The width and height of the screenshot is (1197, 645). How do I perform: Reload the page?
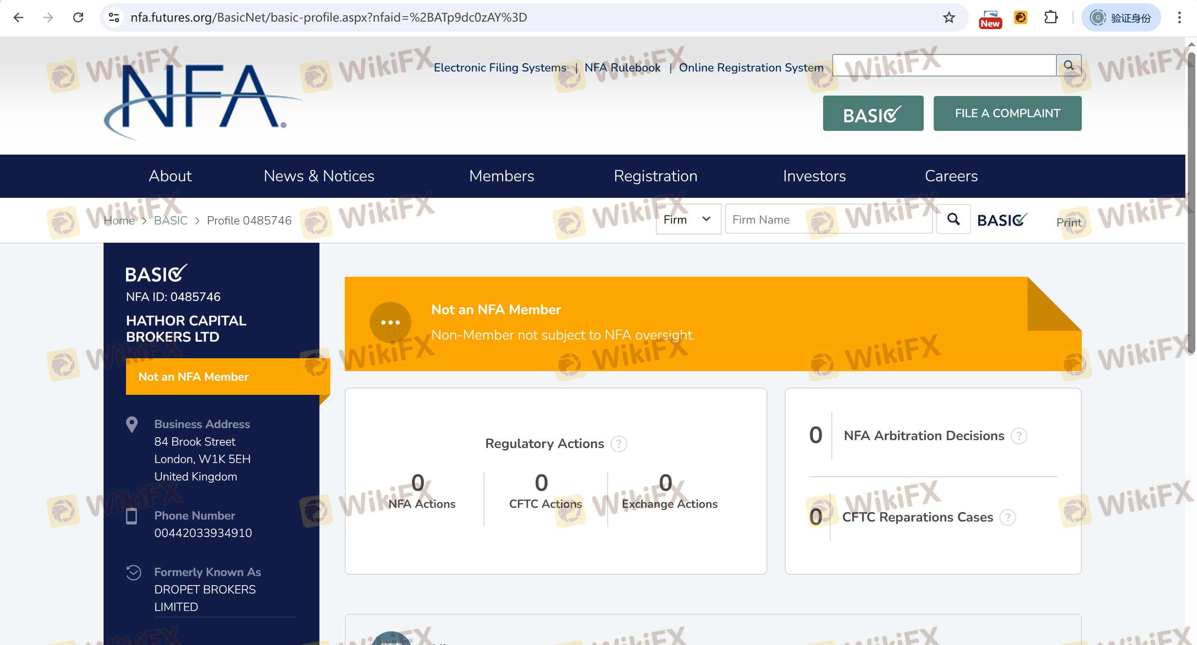78,17
